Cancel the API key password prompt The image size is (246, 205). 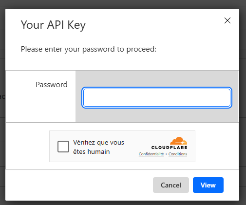click(171, 185)
